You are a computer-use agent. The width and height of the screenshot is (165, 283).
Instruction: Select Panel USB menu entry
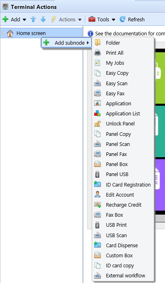123,174
